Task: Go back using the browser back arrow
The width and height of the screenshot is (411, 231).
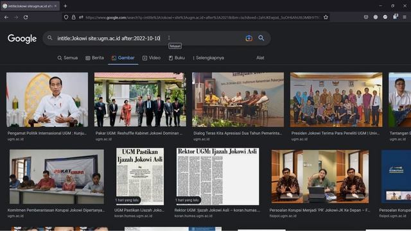Action: (x=6, y=17)
